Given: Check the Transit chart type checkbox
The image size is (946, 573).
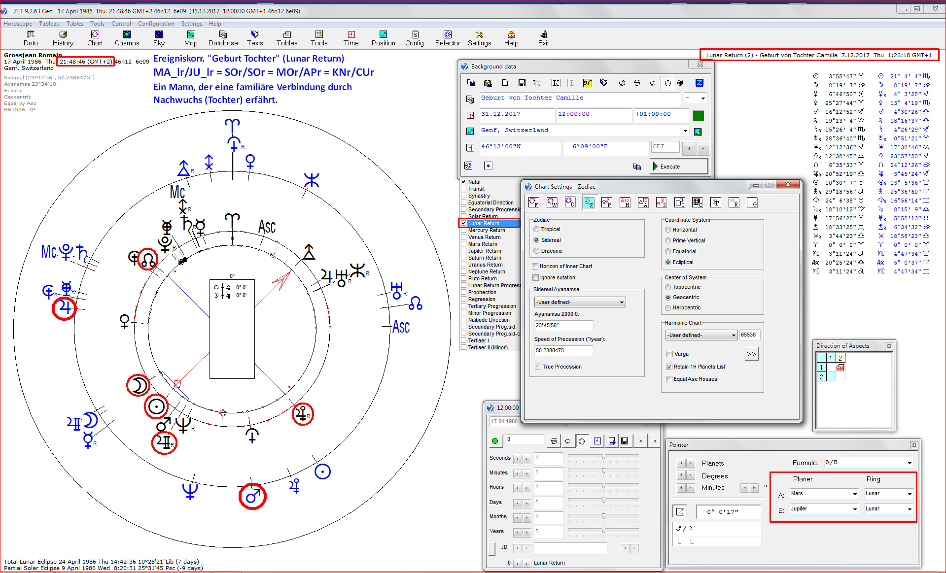Looking at the screenshot, I should 464,189.
